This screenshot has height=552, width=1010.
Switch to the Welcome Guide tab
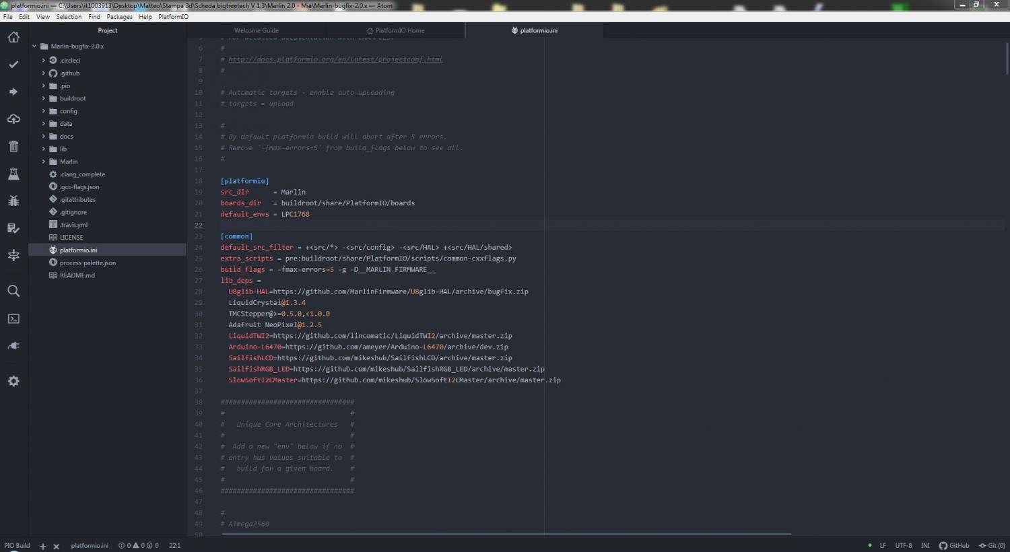pyautogui.click(x=257, y=30)
